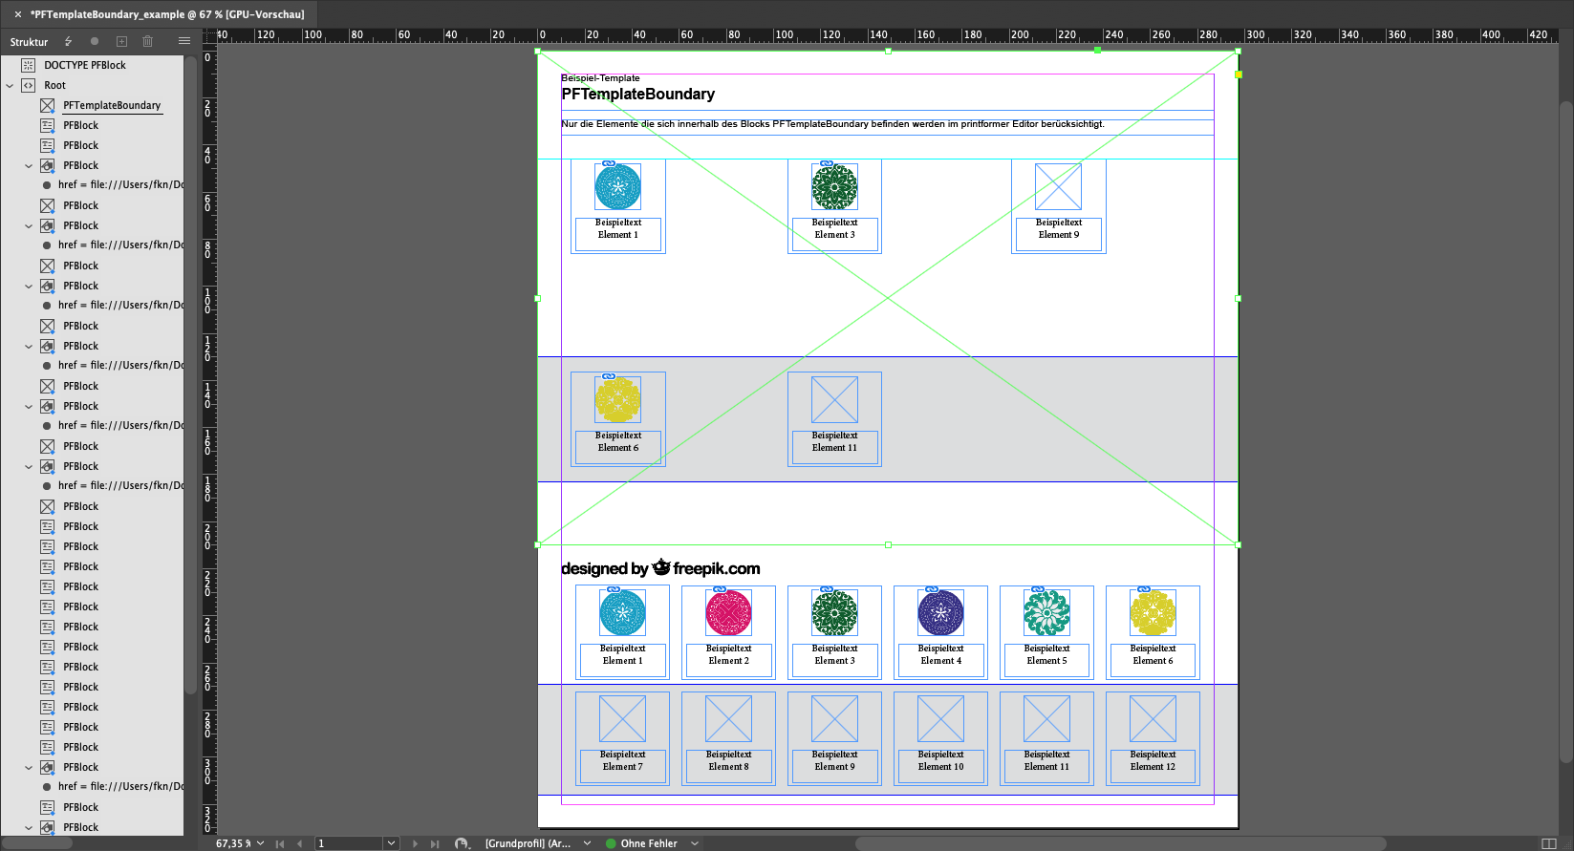Screen dimensions: 1574x851
Task: Go to the next page arrow
Action: click(415, 843)
